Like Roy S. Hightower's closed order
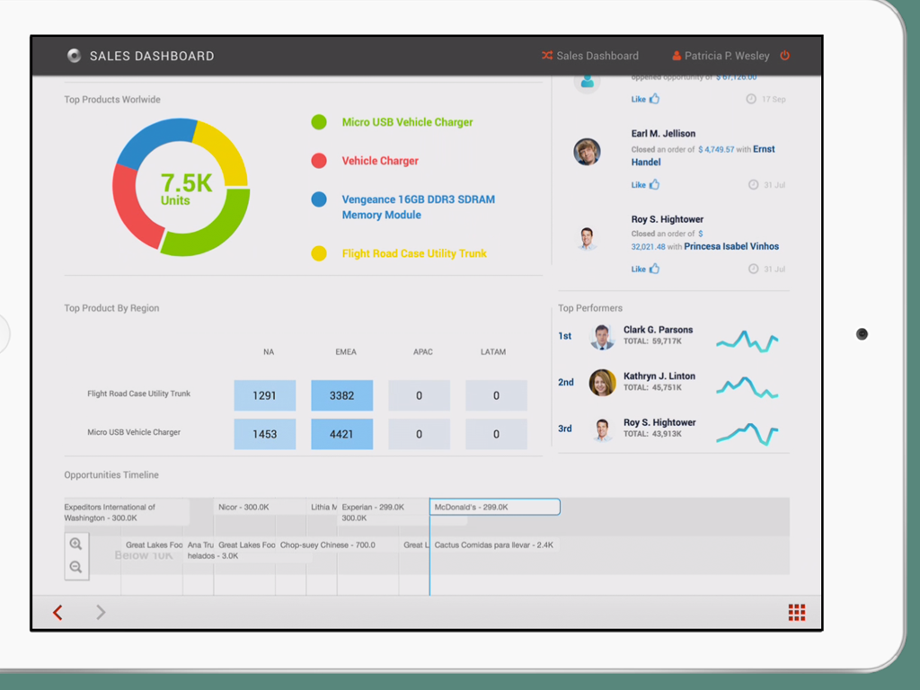Image resolution: width=920 pixels, height=690 pixels. click(645, 269)
